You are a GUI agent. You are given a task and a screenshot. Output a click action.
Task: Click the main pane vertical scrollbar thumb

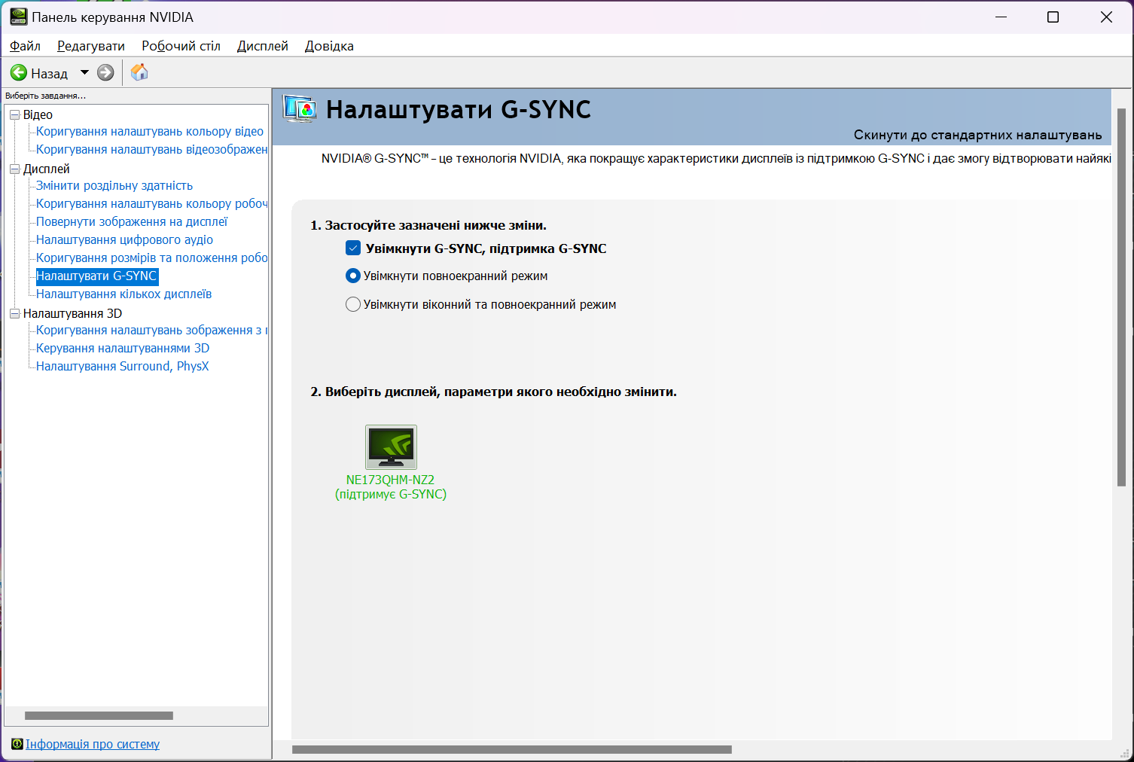1122,297
